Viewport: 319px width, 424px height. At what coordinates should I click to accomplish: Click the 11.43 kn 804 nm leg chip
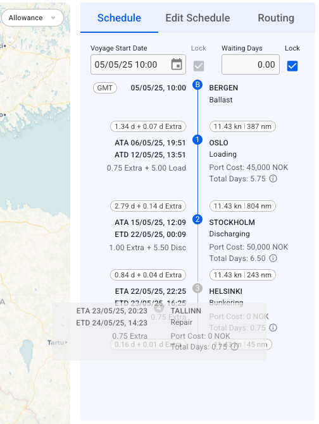point(242,206)
